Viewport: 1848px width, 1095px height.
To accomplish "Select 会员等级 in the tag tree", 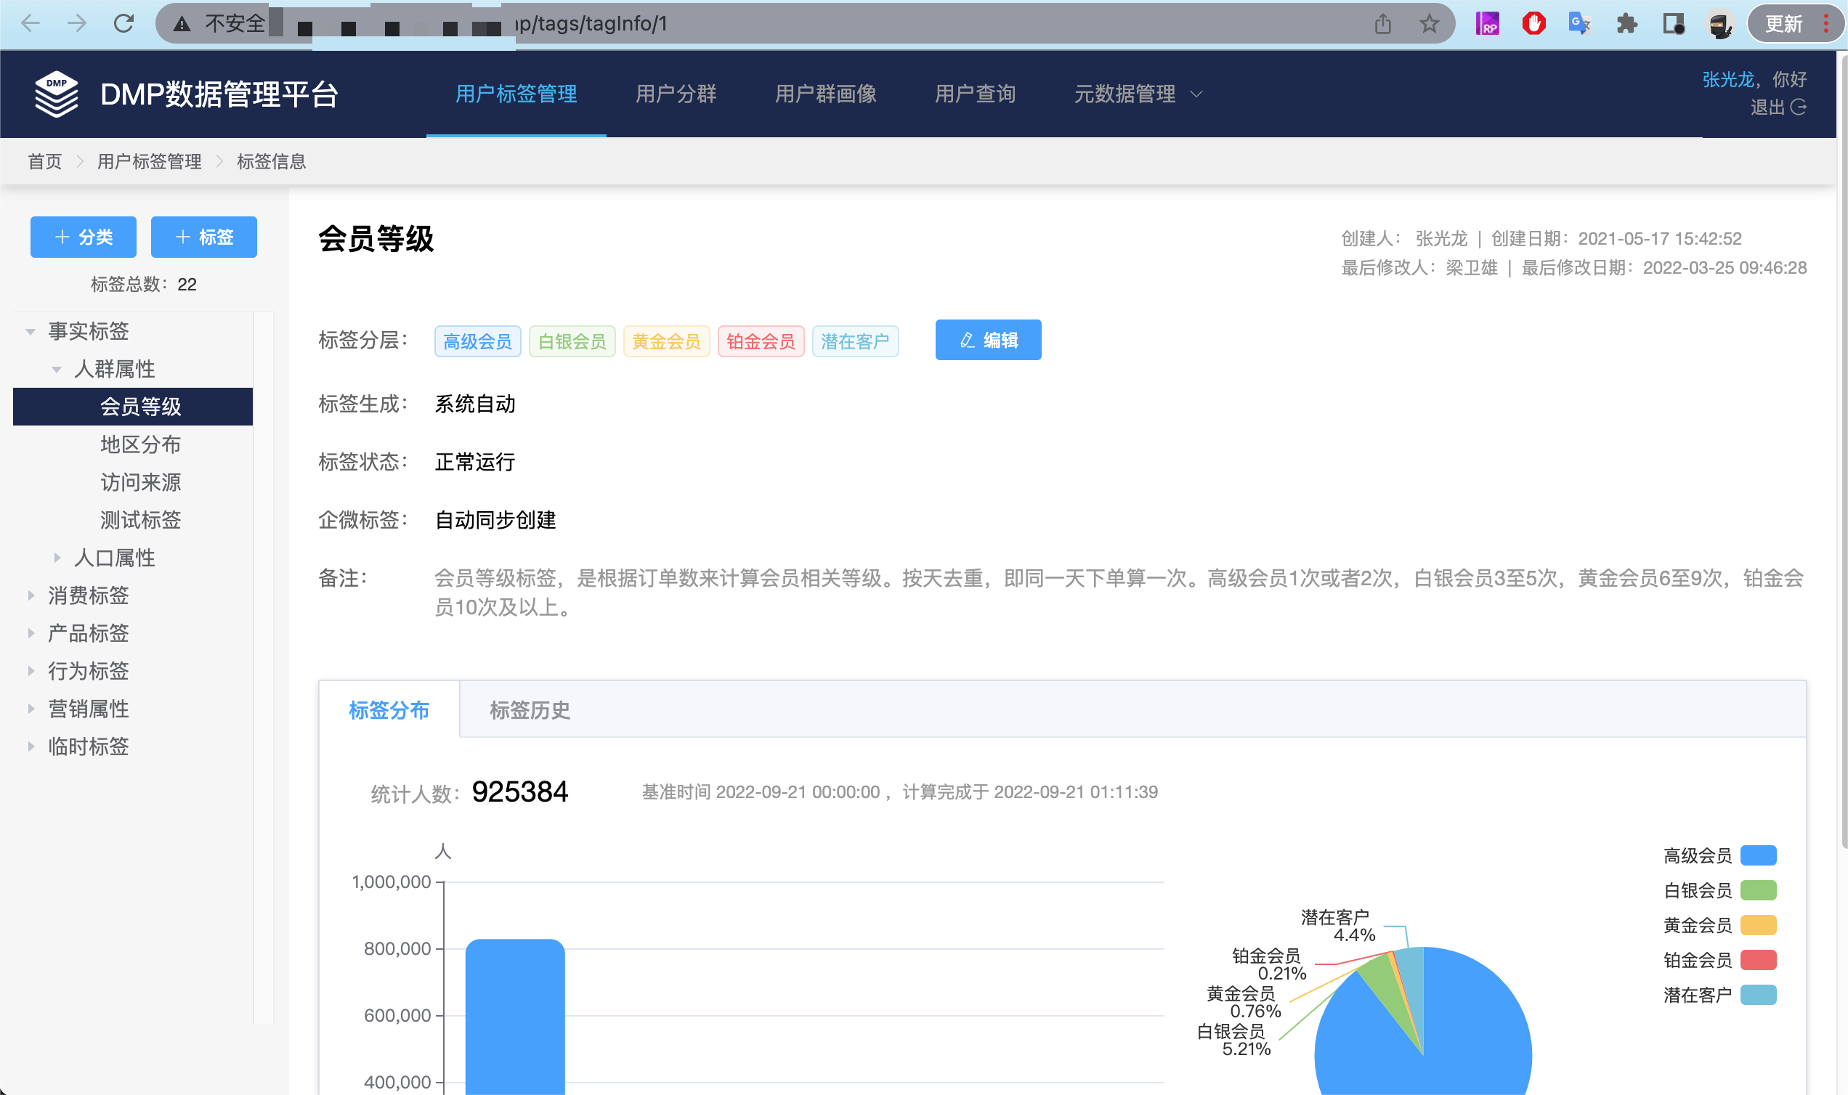I will (x=133, y=407).
